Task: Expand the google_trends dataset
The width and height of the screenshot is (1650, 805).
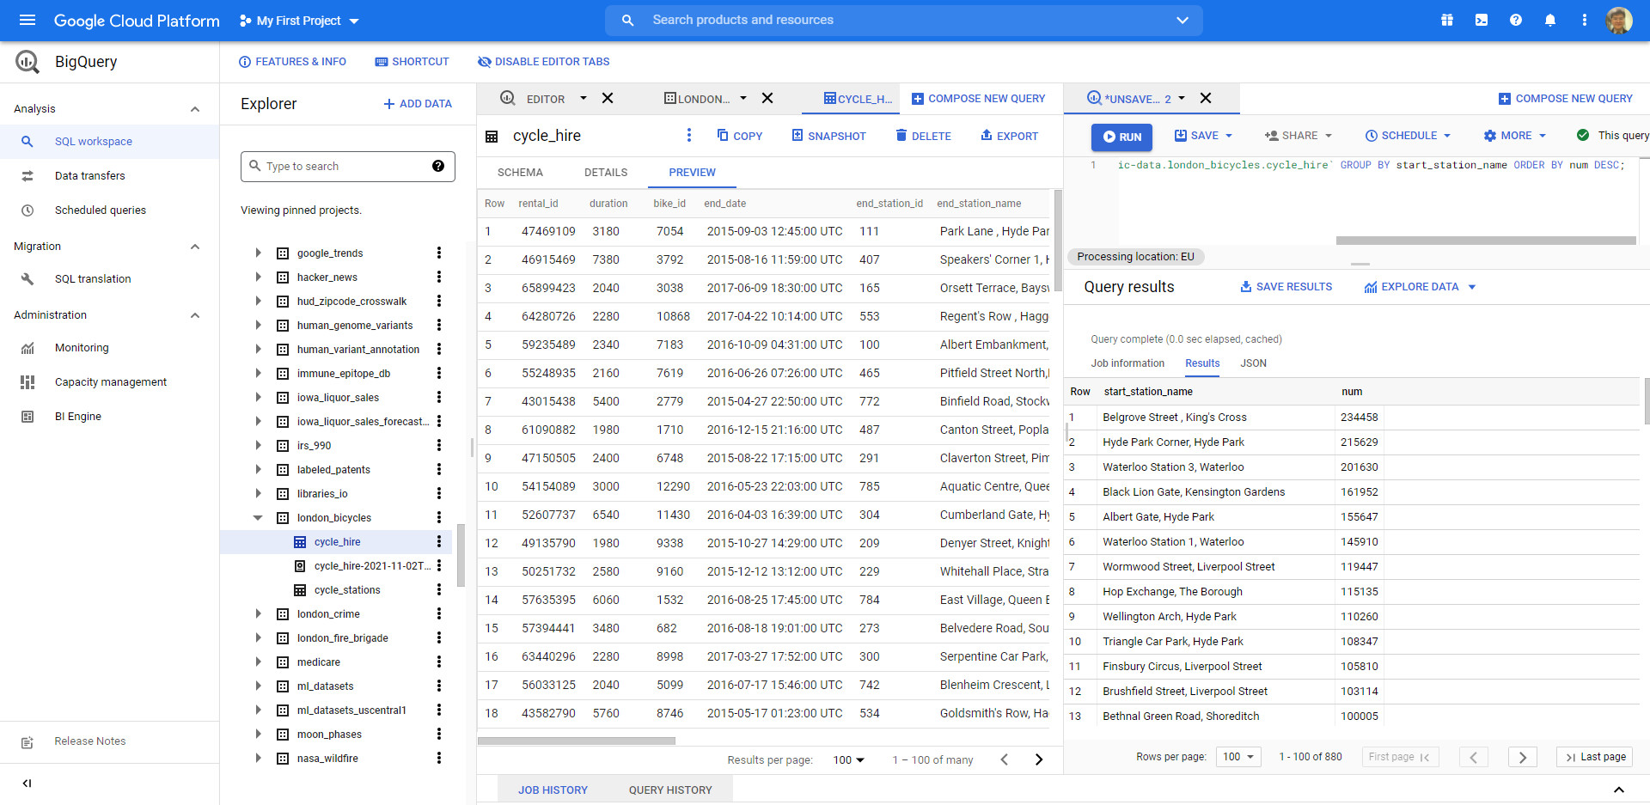Action: pyautogui.click(x=258, y=253)
